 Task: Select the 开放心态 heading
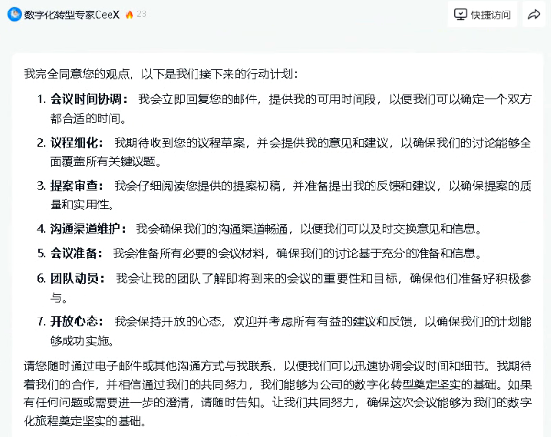tap(77, 321)
